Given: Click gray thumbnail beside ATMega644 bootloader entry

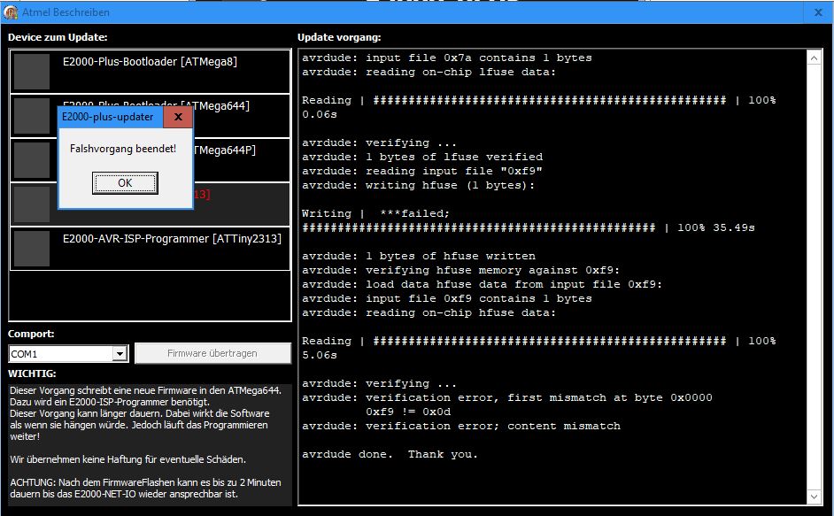Looking at the screenshot, I should coord(31,115).
